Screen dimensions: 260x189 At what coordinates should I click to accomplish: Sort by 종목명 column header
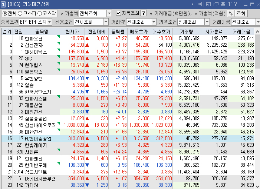point(42,31)
